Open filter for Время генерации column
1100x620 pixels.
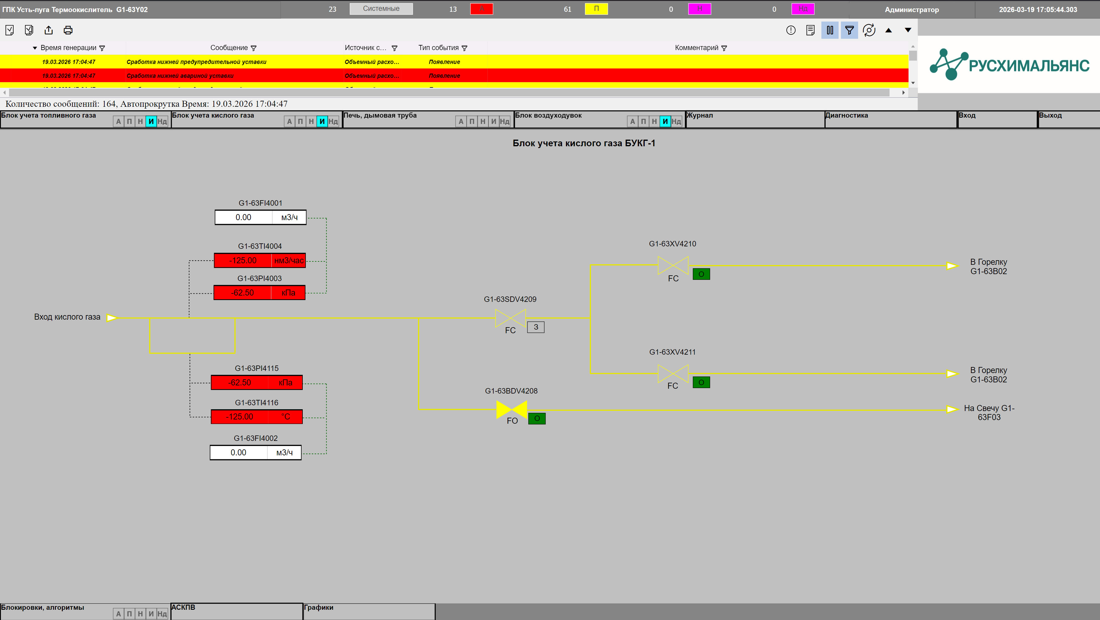coord(102,48)
